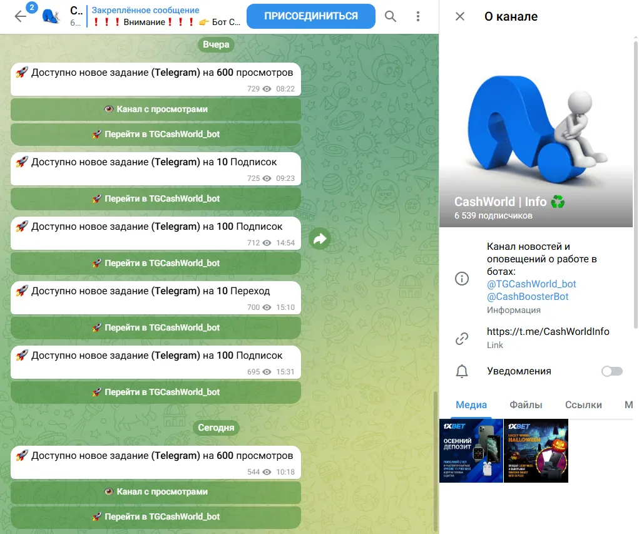Click the notifications bell icon

click(462, 371)
